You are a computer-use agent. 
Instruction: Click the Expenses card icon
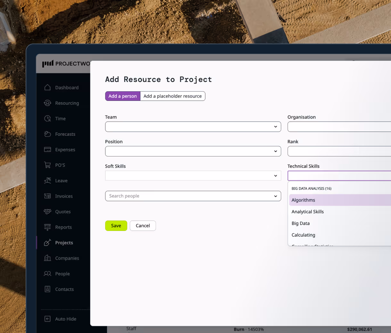[47, 150]
